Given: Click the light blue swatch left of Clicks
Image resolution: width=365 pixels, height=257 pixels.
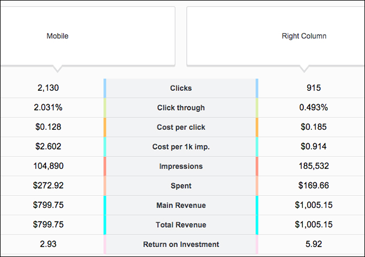Looking at the screenshot, I should (105, 88).
